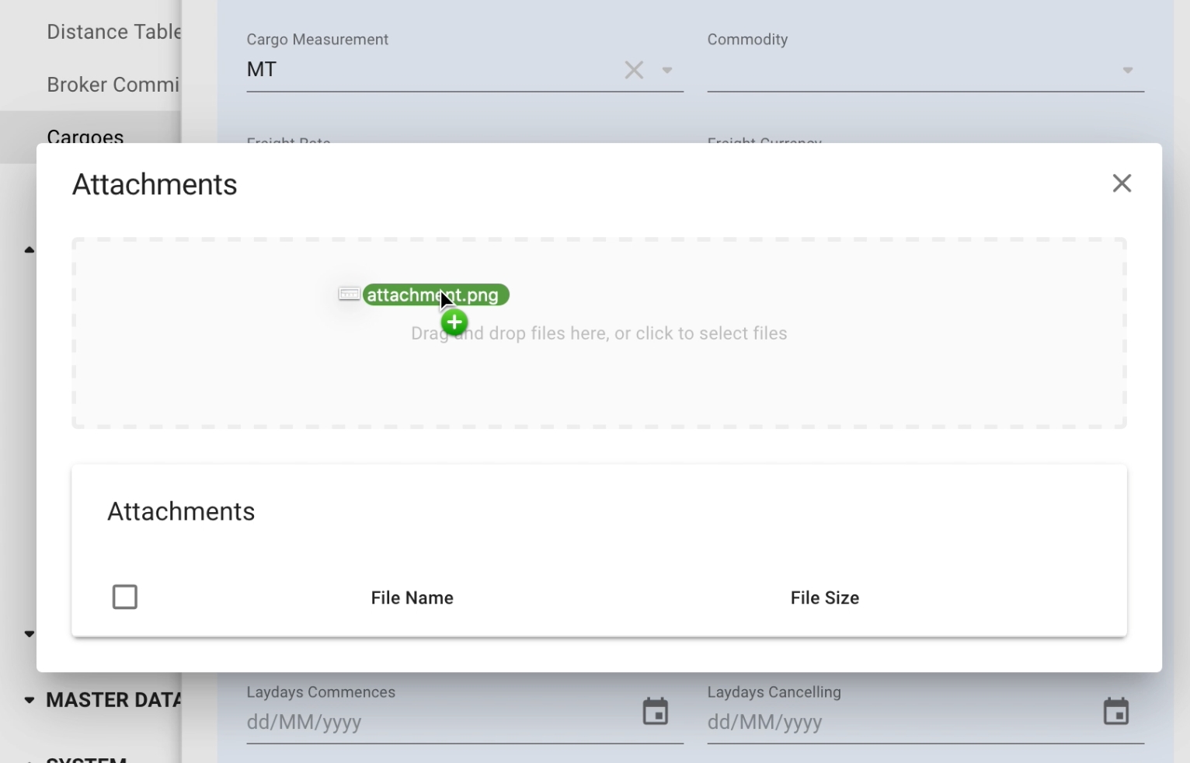Sort attachments by File Name column

pyautogui.click(x=412, y=598)
